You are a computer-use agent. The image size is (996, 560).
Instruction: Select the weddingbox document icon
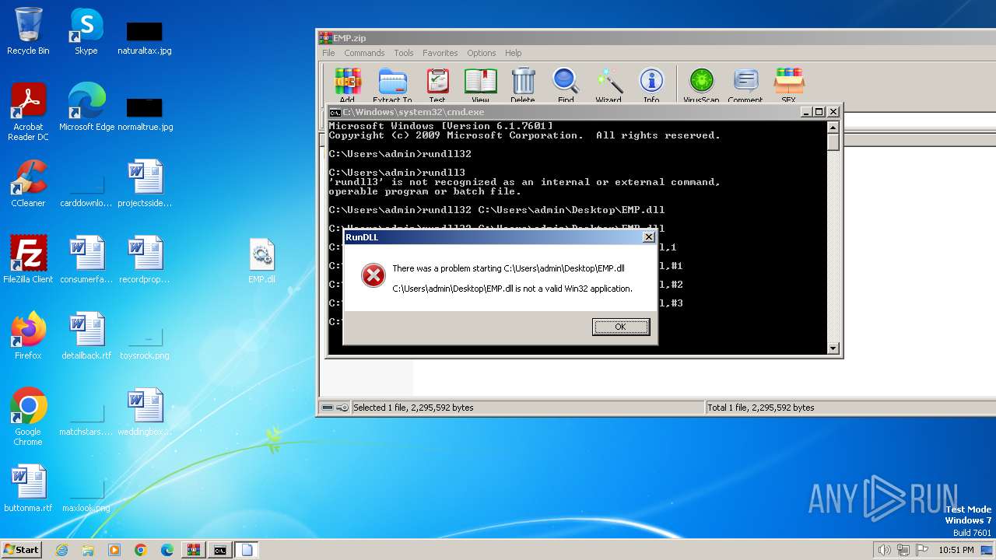pos(145,412)
